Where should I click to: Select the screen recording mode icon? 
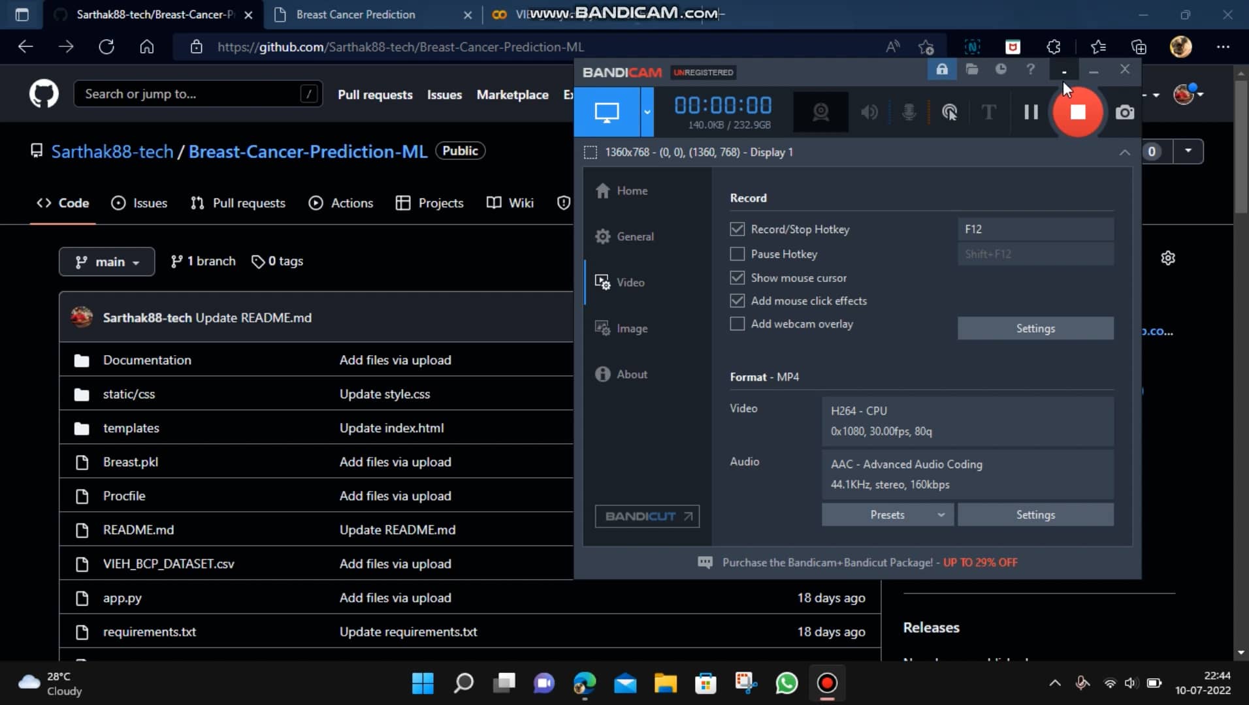[x=606, y=112]
